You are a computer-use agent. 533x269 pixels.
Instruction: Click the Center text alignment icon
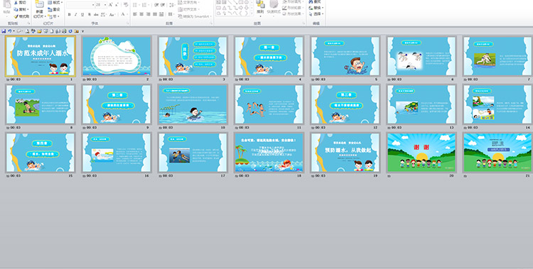coord(141,14)
